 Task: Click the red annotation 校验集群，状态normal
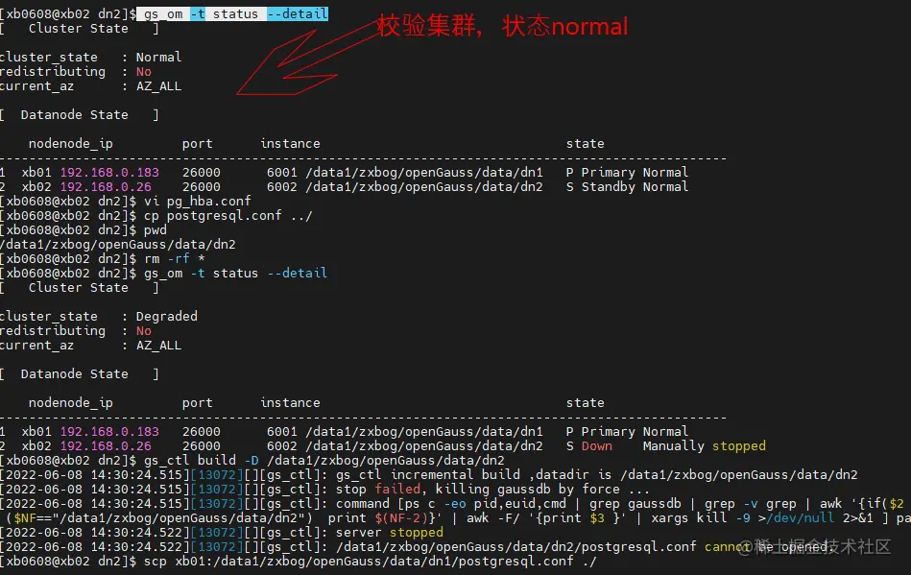point(503,26)
